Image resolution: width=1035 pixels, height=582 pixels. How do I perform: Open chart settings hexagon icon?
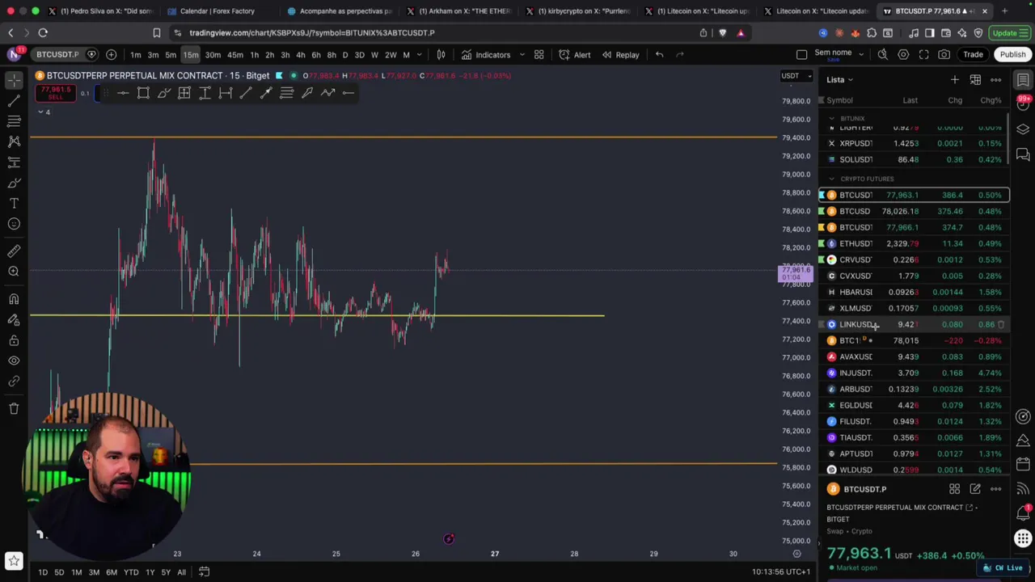903,54
